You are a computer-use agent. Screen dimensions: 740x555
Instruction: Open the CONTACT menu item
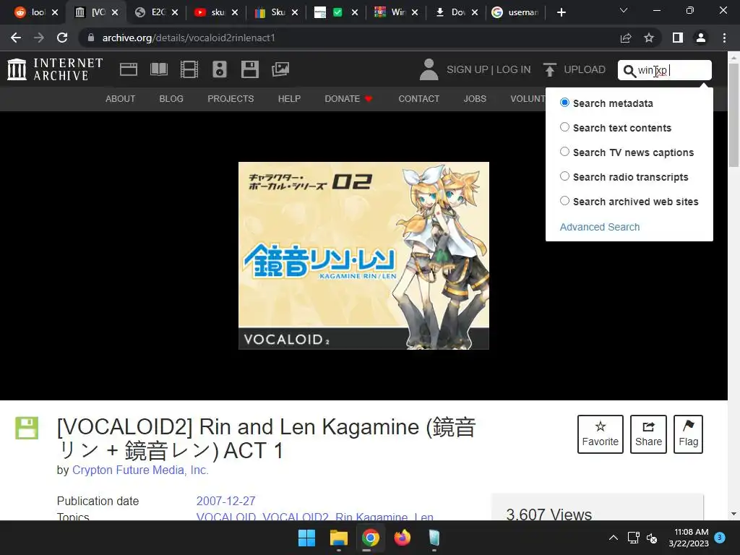418,98
